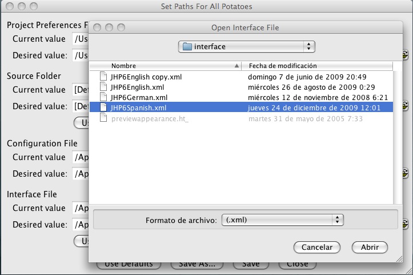This screenshot has height=275, width=413.
Task: Click the date martes 31 de mayo de 2005 7:33
Action: (306, 119)
